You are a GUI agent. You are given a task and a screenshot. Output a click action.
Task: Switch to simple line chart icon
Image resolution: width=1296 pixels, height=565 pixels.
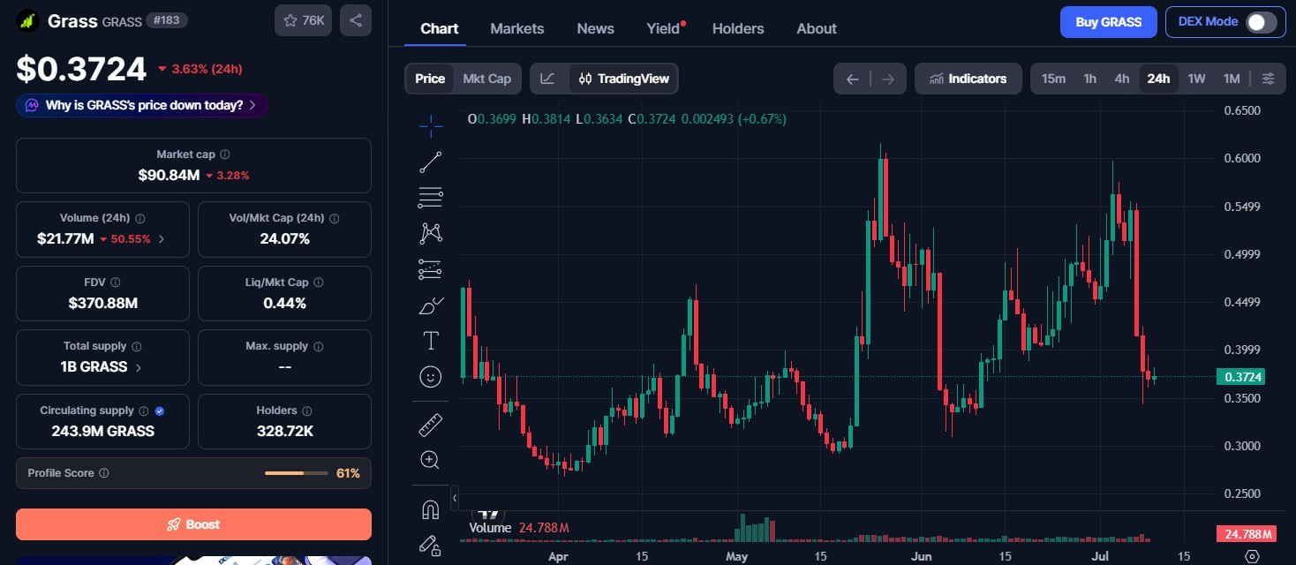(547, 79)
